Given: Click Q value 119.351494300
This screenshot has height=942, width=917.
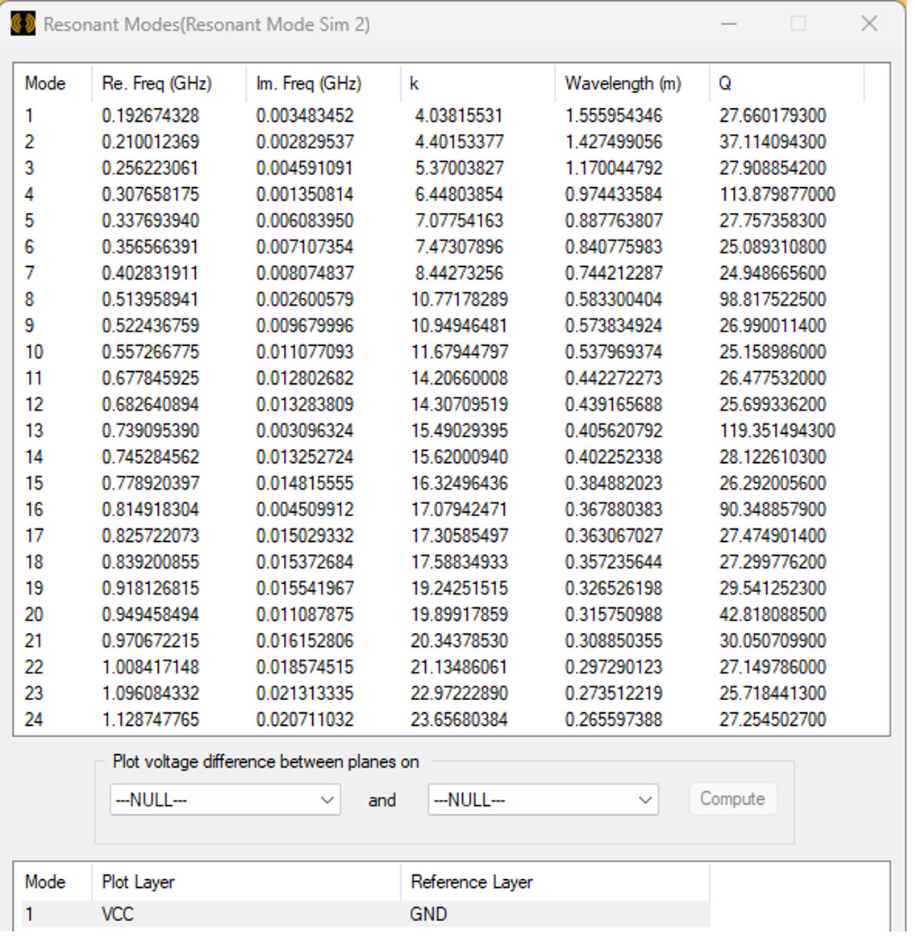Looking at the screenshot, I should pos(777,431).
